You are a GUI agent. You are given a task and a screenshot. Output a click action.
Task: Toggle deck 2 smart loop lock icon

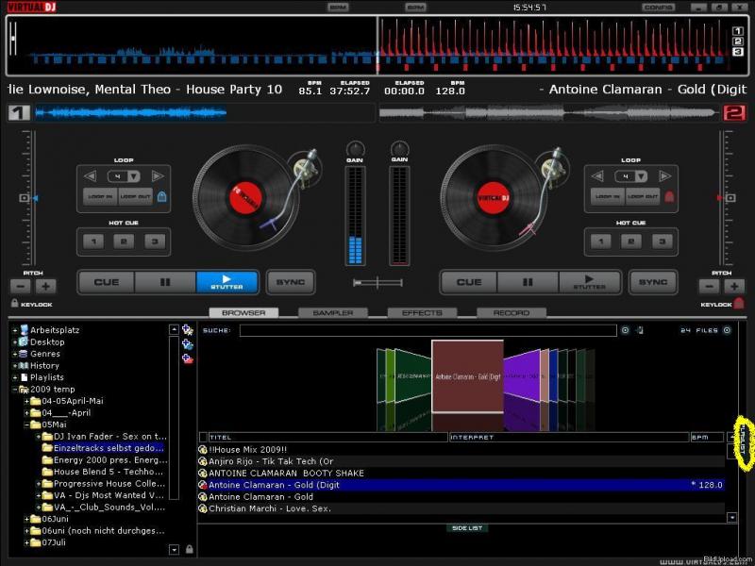[669, 196]
